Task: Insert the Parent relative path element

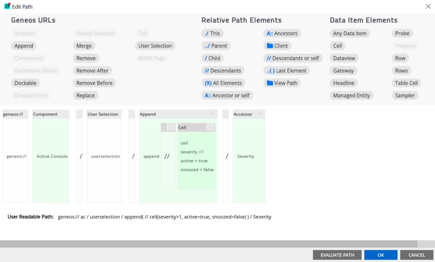Action: pyautogui.click(x=216, y=46)
